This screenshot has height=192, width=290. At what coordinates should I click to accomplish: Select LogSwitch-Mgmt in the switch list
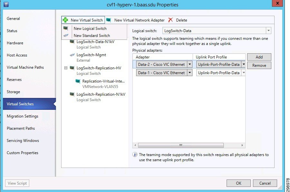(91, 55)
